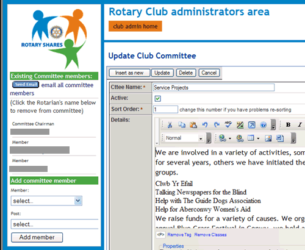Click into the Ctee Name field
305x250 pixels.
(x=213, y=87)
